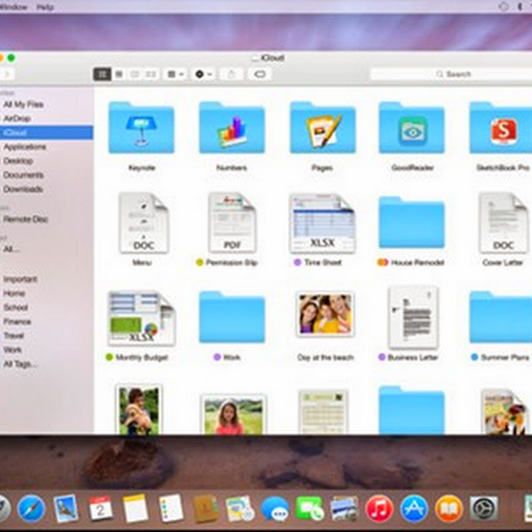Switch Finder to list view
The image size is (532, 532).
coord(118,74)
